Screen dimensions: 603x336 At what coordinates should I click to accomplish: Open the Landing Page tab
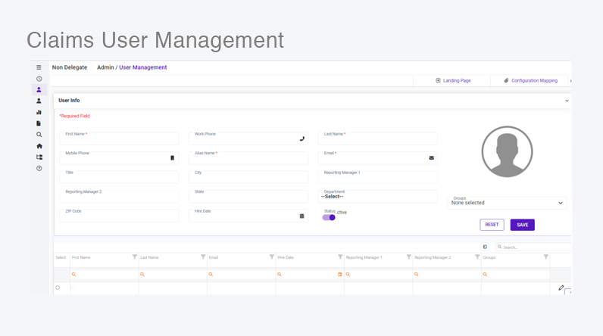[453, 81]
